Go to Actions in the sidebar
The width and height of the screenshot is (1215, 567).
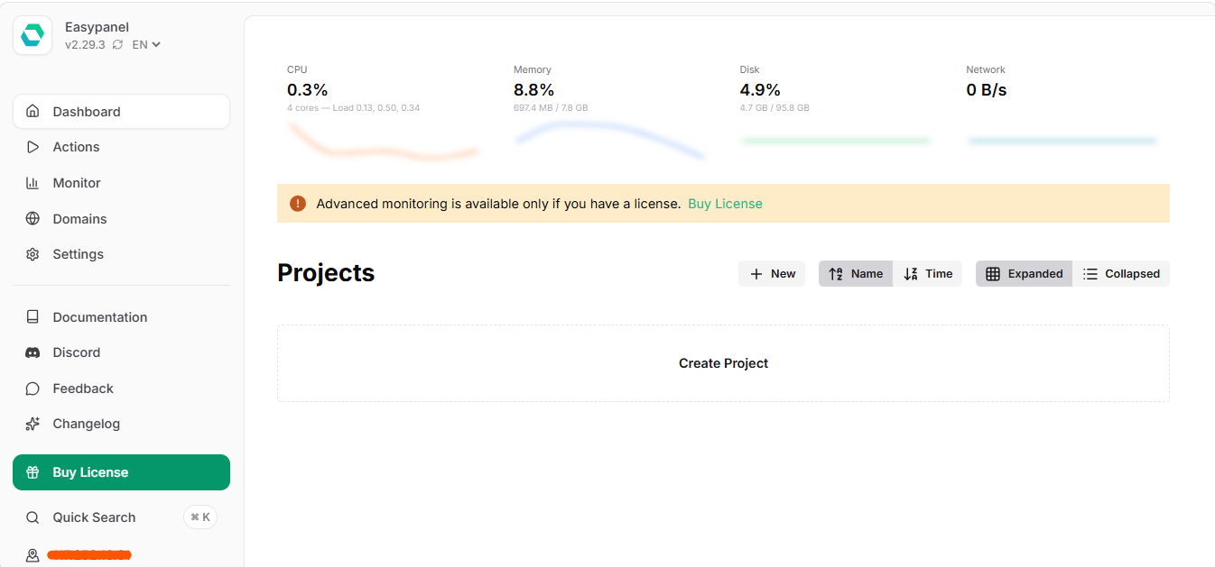(x=76, y=147)
